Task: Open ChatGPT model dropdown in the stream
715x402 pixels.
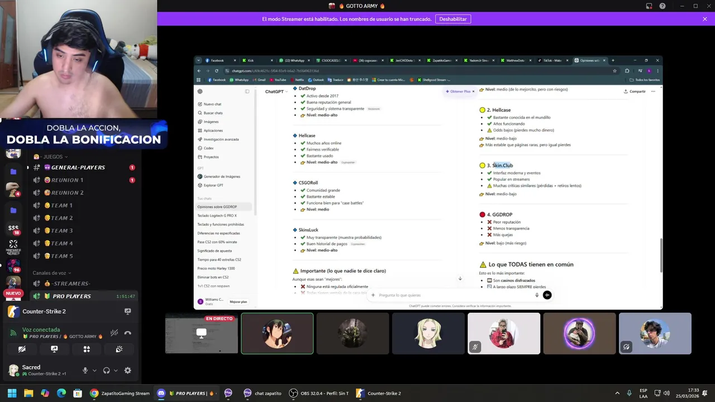Action: tap(277, 92)
